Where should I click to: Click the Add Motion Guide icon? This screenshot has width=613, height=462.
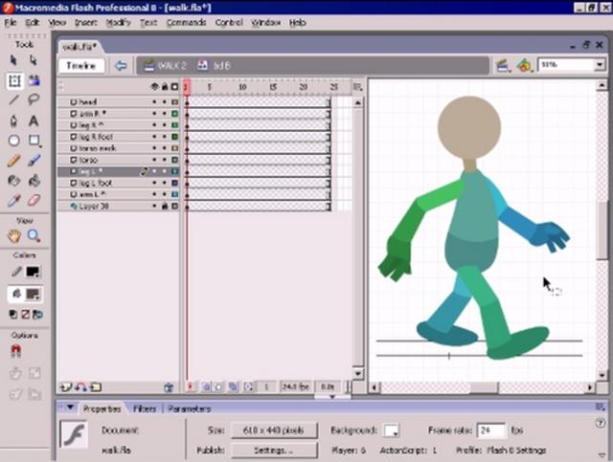(x=80, y=387)
